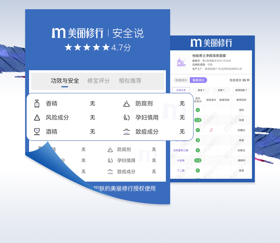Viewport: 280px width, 243px height.
Task: Click the 抗糖化 purpose cell
Action: [241, 130]
